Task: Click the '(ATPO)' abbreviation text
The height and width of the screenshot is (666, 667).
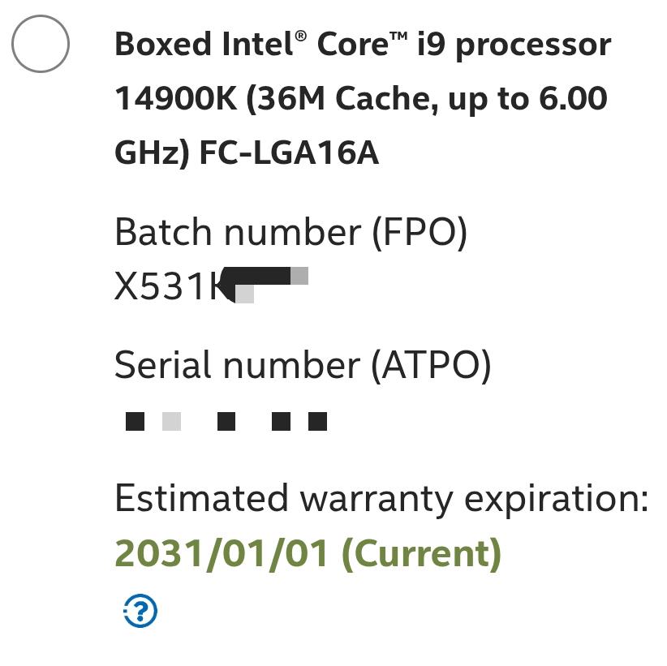Action: 431,367
